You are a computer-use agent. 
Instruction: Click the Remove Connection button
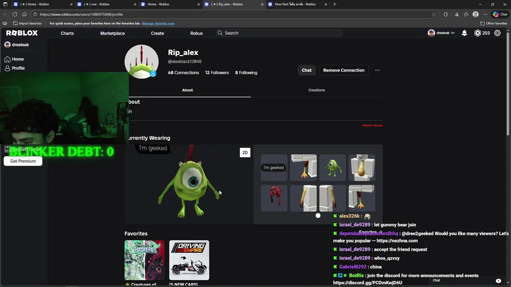[x=344, y=70]
